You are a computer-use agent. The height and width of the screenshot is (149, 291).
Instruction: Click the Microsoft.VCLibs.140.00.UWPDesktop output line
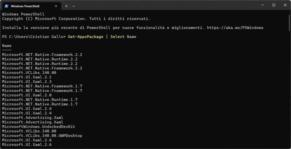(x=42, y=136)
